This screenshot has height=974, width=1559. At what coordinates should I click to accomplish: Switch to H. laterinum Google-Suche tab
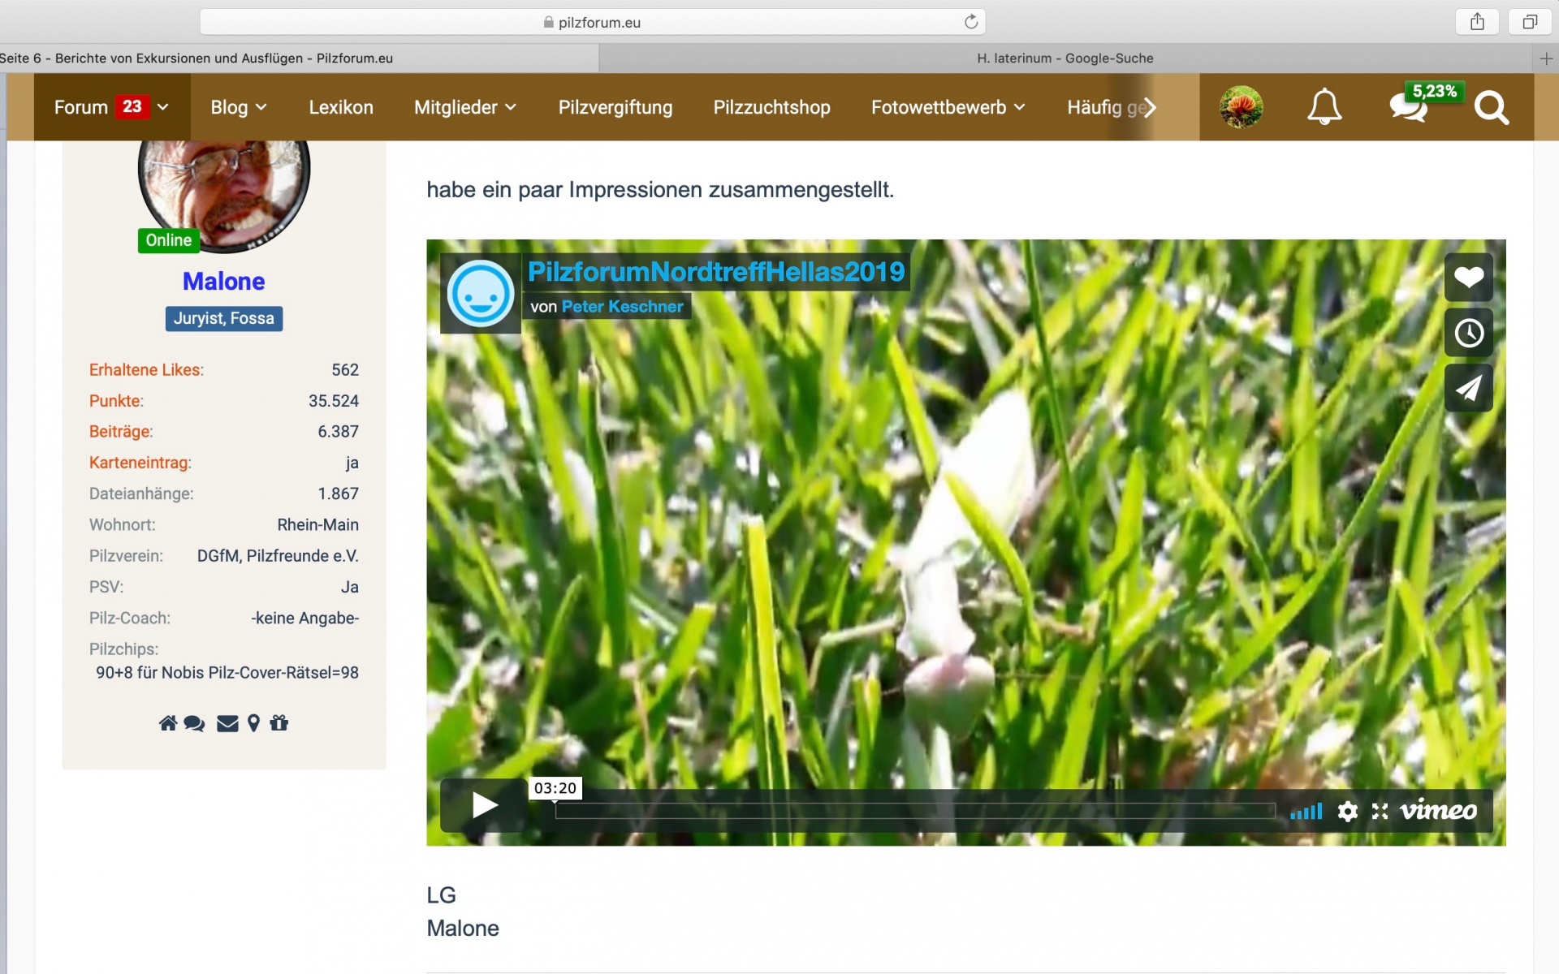click(1065, 58)
